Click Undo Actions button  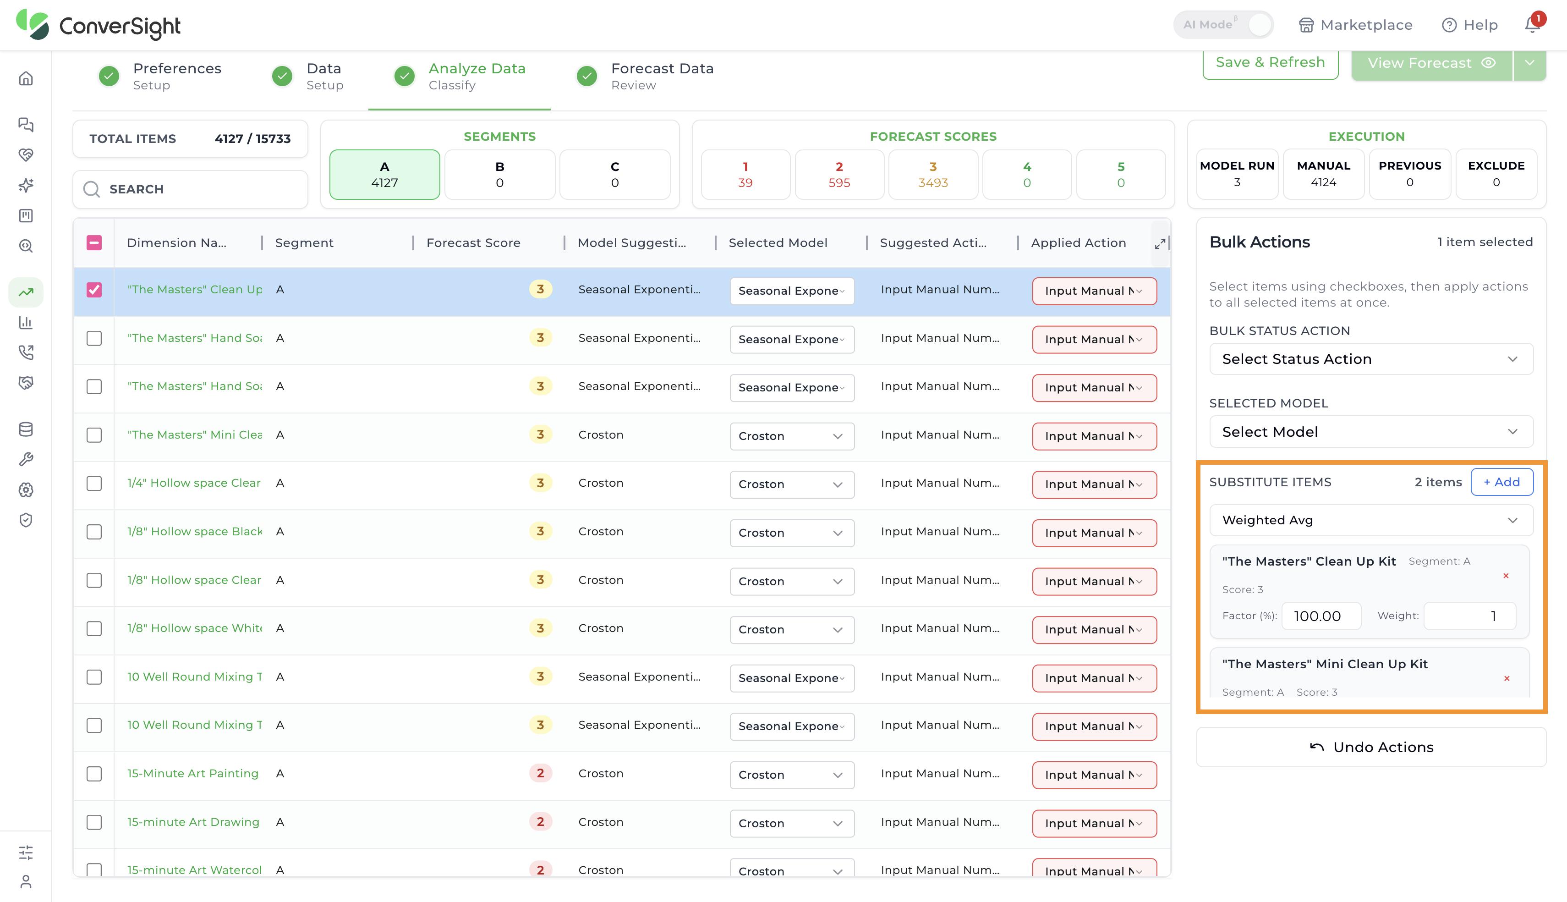pyautogui.click(x=1371, y=747)
